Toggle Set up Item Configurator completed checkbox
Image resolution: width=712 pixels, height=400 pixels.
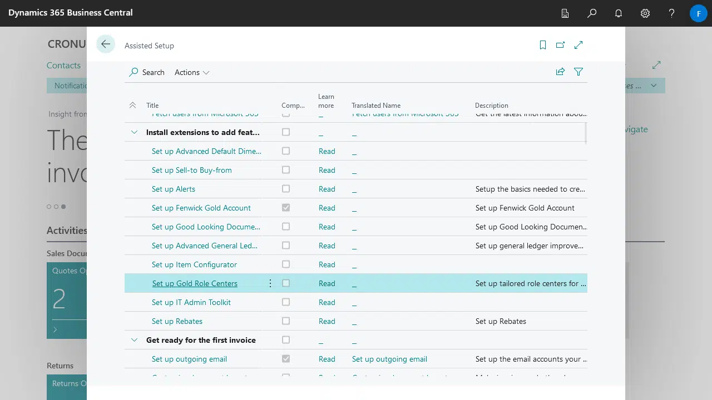pos(286,264)
